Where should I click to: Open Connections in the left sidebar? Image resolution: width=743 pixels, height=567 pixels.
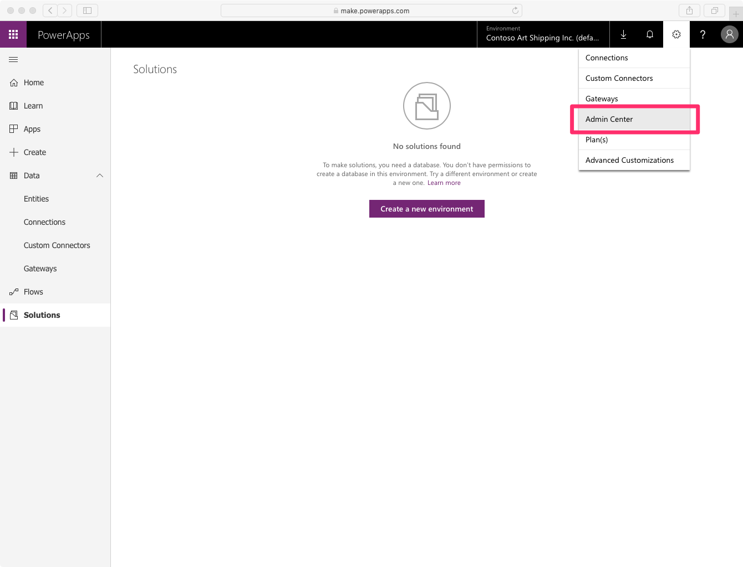[55, 222]
